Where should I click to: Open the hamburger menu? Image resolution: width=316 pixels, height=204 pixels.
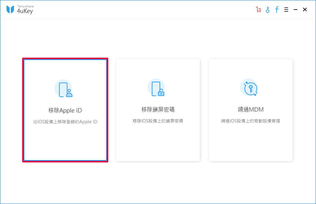(x=286, y=10)
